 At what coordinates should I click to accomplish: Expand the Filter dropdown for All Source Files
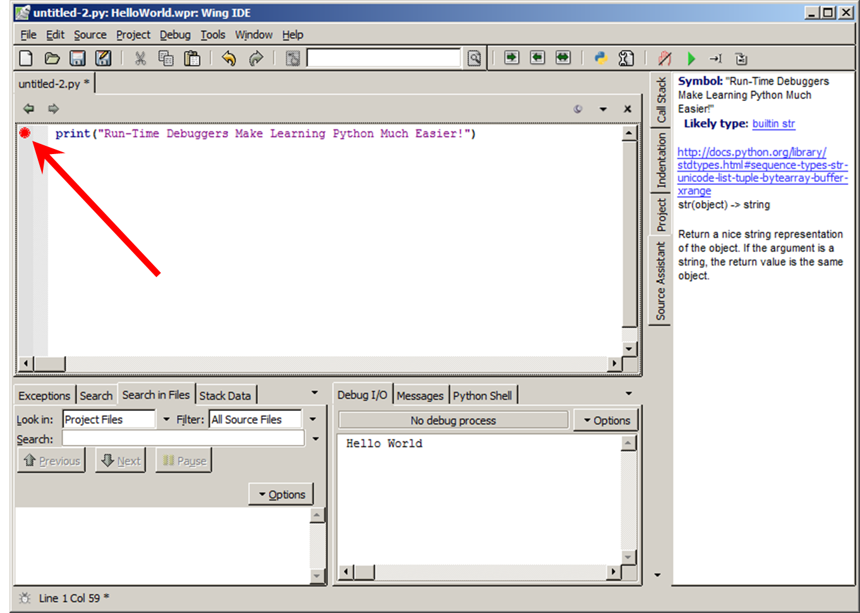point(313,419)
